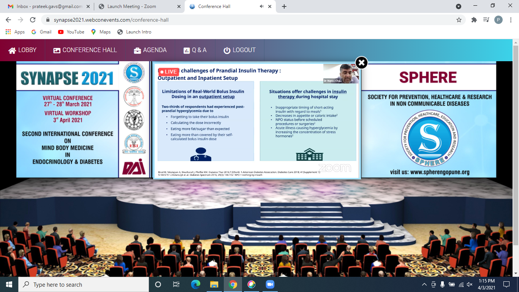Close the live video popup
519x292 pixels.
coord(361,63)
